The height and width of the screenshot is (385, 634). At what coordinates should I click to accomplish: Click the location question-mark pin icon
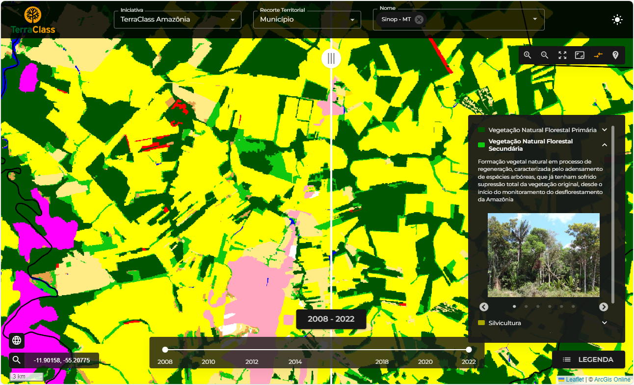pos(615,55)
